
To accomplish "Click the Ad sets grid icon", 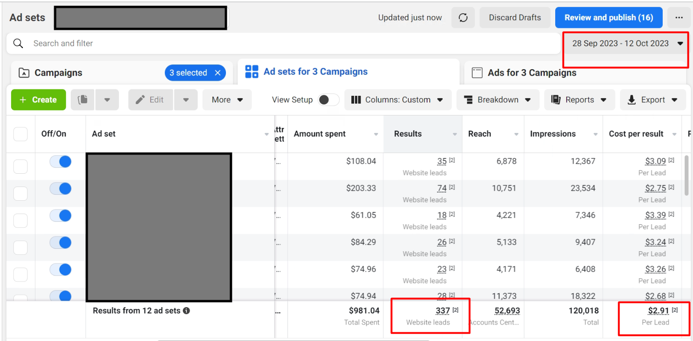I will pos(252,71).
